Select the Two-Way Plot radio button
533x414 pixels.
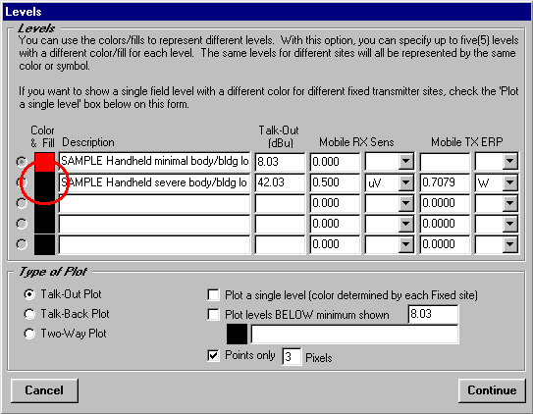click(29, 334)
